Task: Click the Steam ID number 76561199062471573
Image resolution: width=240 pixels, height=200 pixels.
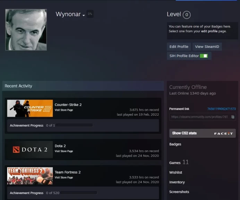Action: (222, 109)
